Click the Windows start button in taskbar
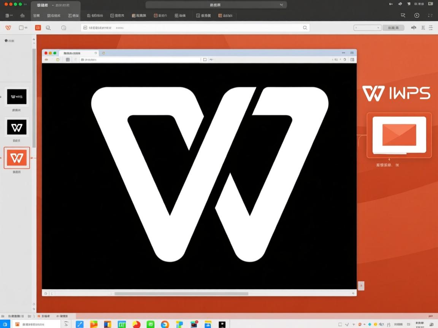 pyautogui.click(x=5, y=324)
